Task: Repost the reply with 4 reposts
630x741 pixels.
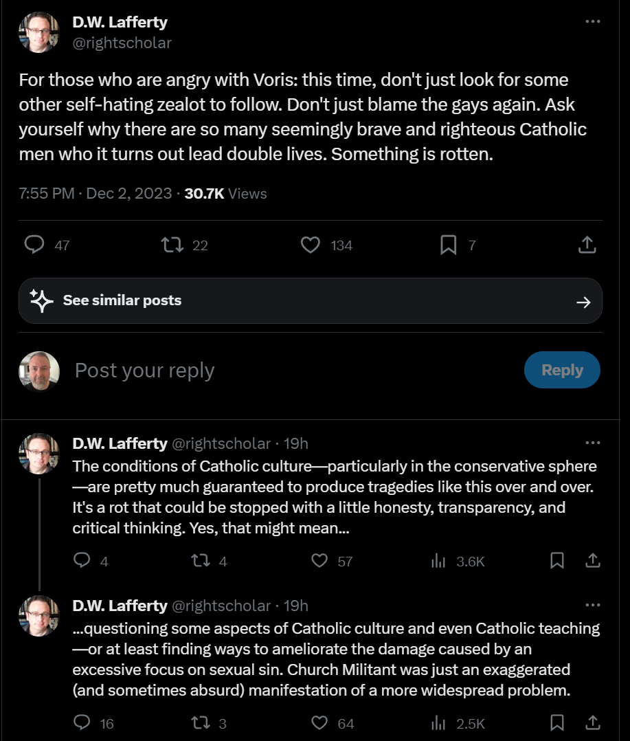Action: point(201,561)
